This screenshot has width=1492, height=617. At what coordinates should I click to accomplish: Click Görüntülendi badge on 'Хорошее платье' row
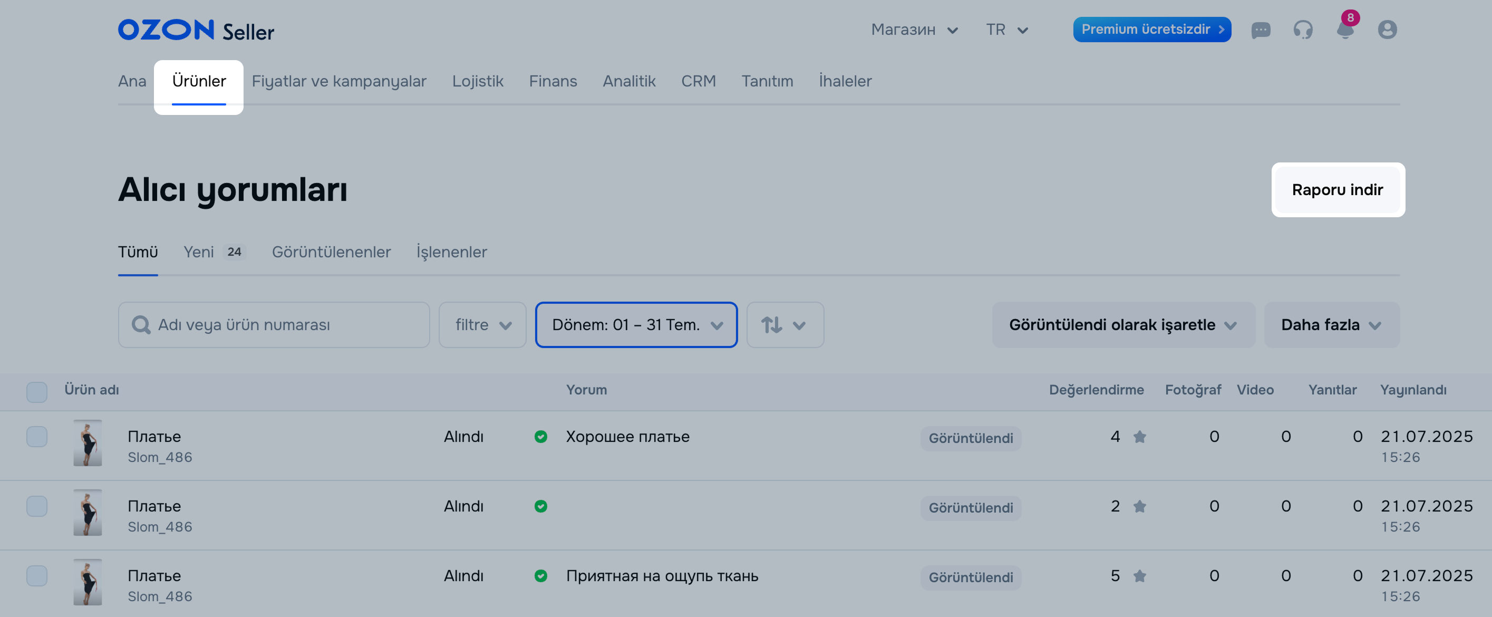[x=971, y=439]
